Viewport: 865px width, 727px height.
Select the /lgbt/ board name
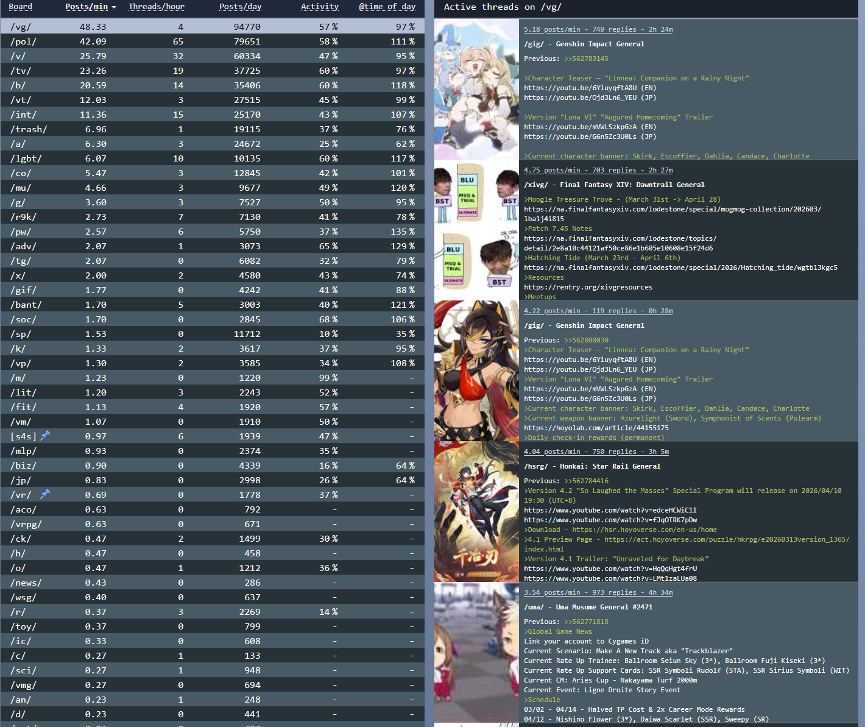26,158
